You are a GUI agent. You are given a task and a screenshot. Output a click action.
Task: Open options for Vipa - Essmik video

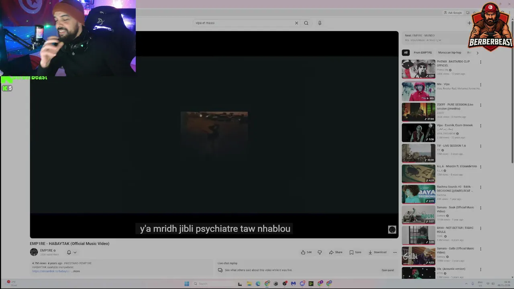coord(480,126)
